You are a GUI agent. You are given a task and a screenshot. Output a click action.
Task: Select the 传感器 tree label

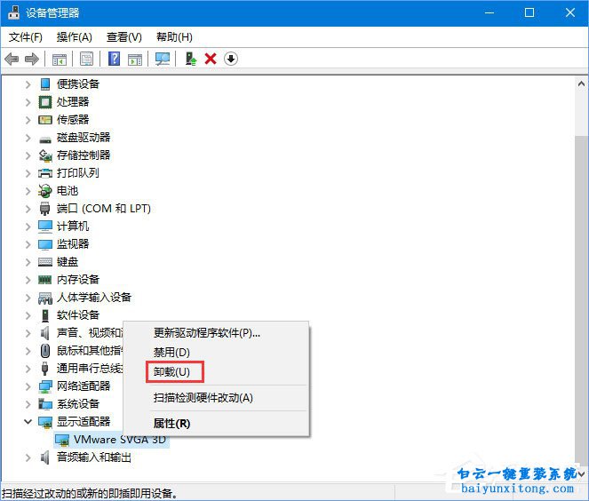[x=73, y=120]
